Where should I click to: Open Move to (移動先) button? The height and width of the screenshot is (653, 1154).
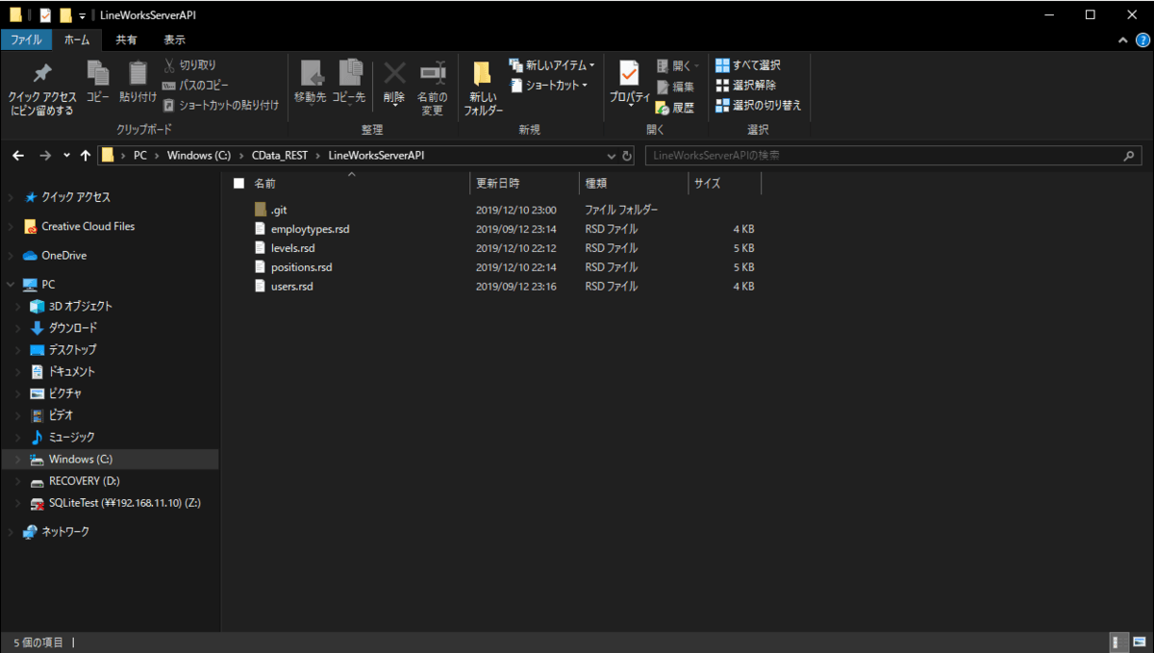pos(311,82)
